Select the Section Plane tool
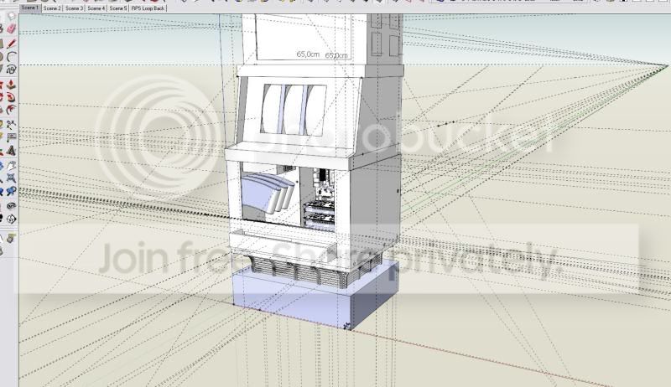 point(12,219)
